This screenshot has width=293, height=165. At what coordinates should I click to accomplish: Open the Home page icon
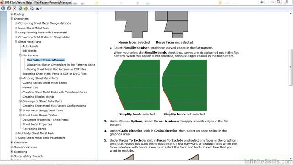tap(26, 8)
